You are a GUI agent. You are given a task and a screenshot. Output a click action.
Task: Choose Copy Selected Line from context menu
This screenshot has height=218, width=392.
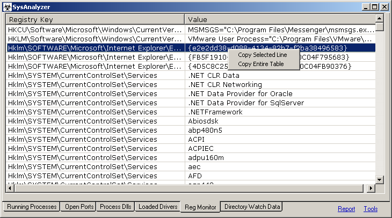[x=263, y=55]
